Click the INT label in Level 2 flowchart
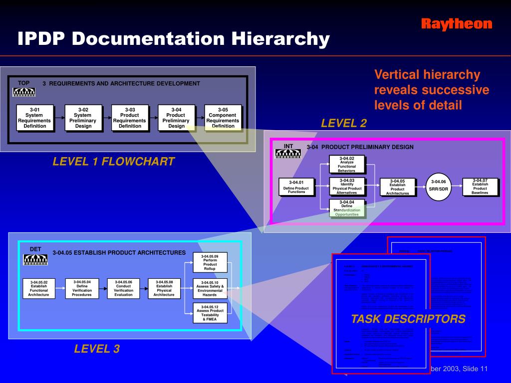Viewport: 511px width, 383px height. [x=288, y=146]
